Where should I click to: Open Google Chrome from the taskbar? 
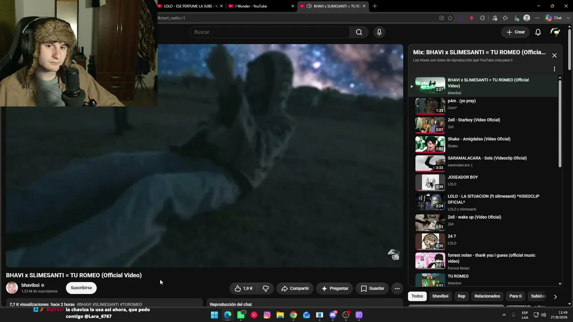coord(293,315)
